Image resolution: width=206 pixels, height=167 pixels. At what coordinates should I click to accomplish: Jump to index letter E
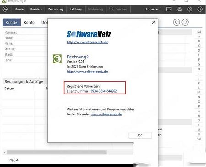tap(199, 55)
